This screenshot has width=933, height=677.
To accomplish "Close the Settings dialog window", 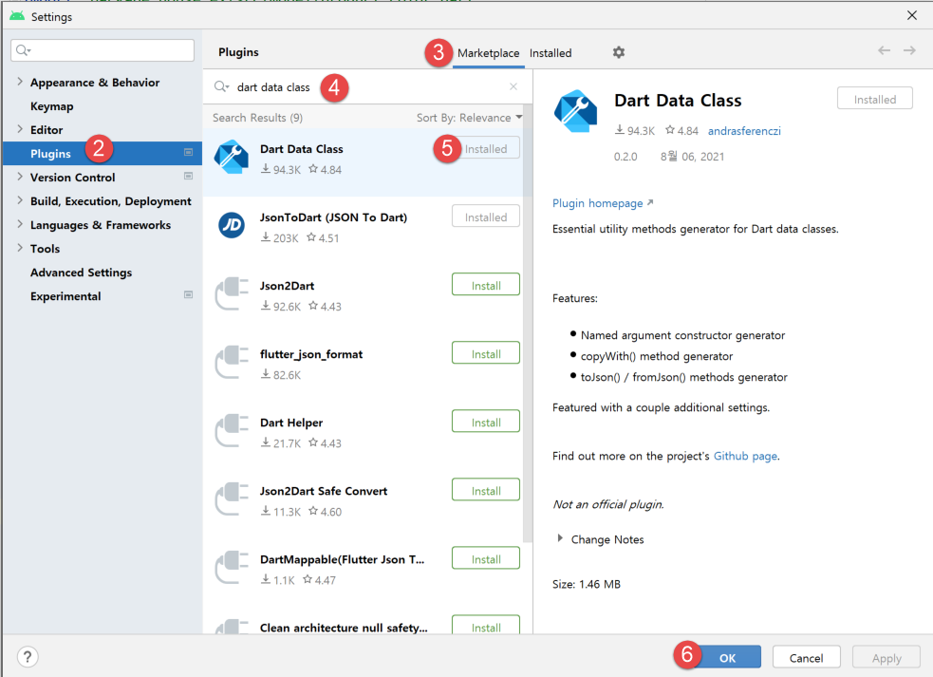I will (x=911, y=15).
